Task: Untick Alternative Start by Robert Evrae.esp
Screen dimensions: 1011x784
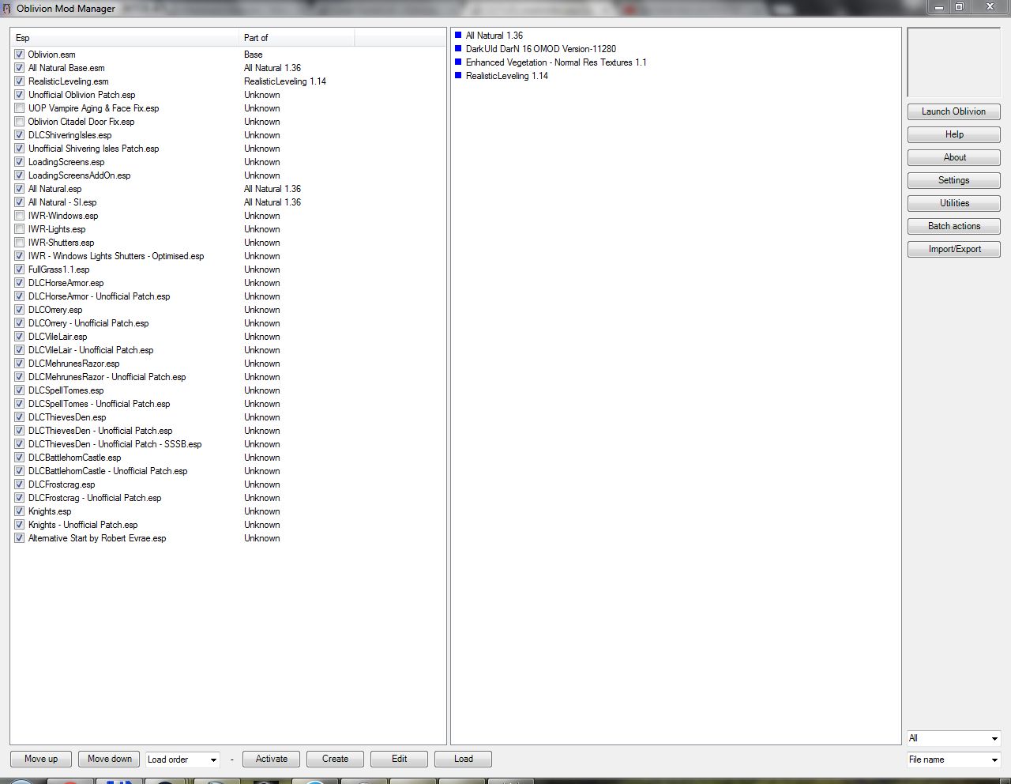Action: 19,538
